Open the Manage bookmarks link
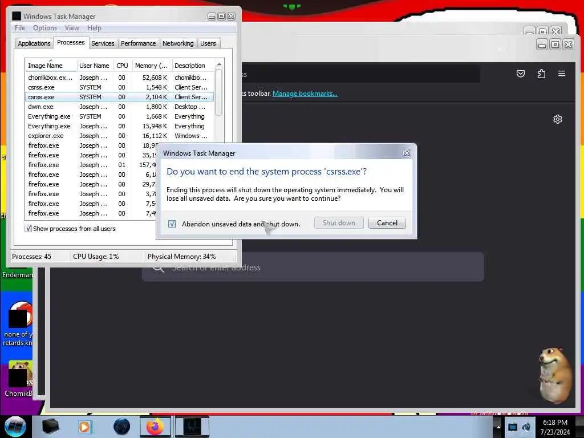The width and height of the screenshot is (584, 438). click(x=305, y=94)
